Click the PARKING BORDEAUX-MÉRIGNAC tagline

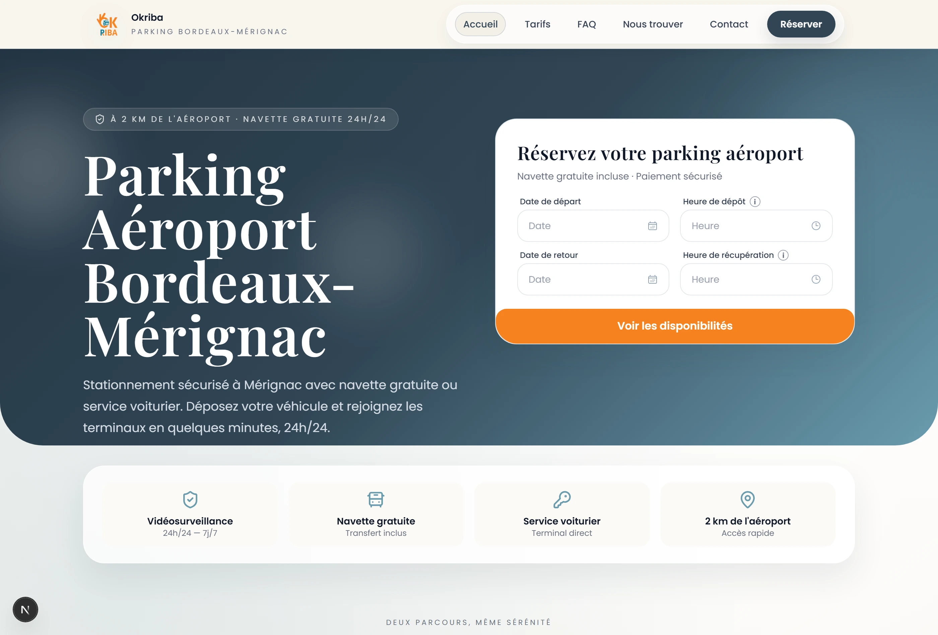[x=209, y=31]
